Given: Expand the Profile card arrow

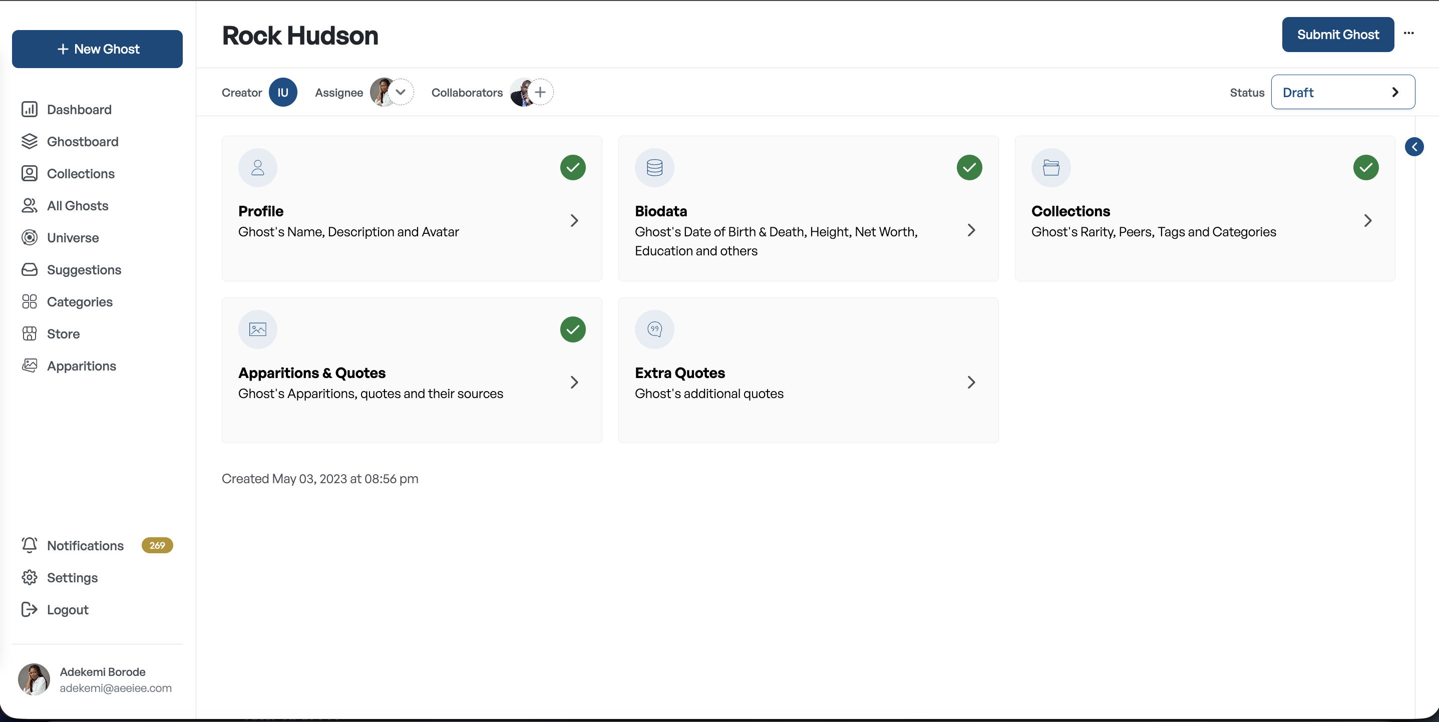Looking at the screenshot, I should [574, 221].
